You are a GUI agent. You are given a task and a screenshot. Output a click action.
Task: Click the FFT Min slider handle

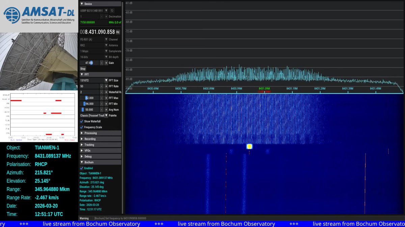(84, 104)
